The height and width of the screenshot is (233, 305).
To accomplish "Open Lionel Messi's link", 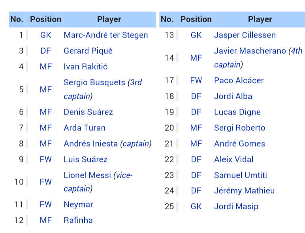I will 87,175.
